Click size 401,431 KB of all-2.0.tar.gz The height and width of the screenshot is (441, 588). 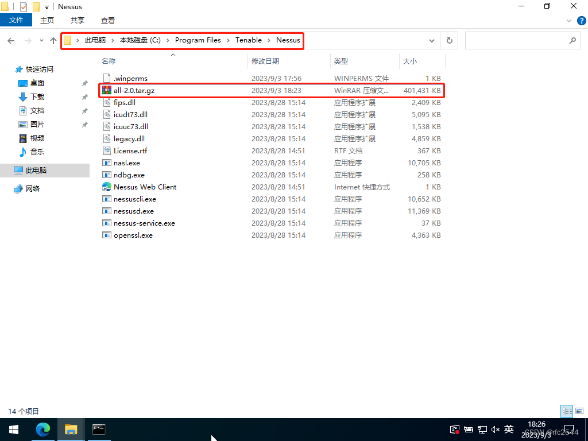coord(422,90)
